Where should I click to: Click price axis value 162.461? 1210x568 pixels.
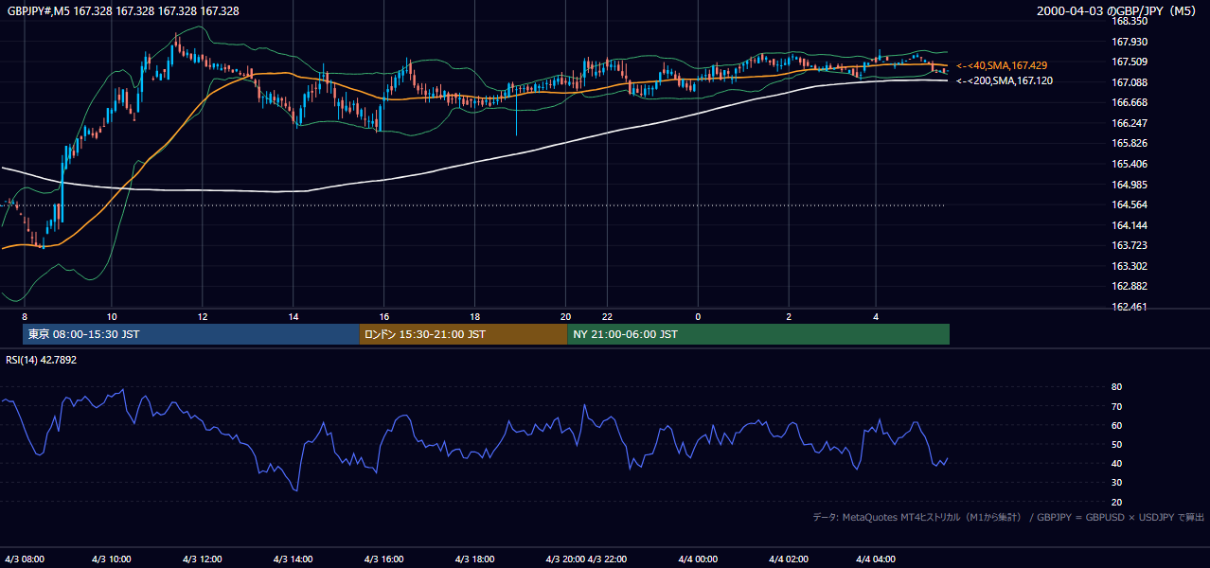[1130, 307]
